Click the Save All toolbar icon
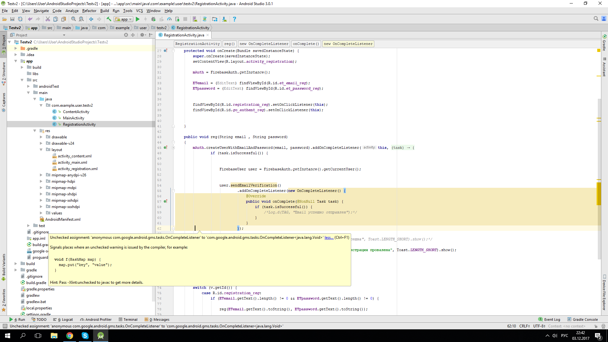Viewport: 608px width, 342px height. pos(12,19)
